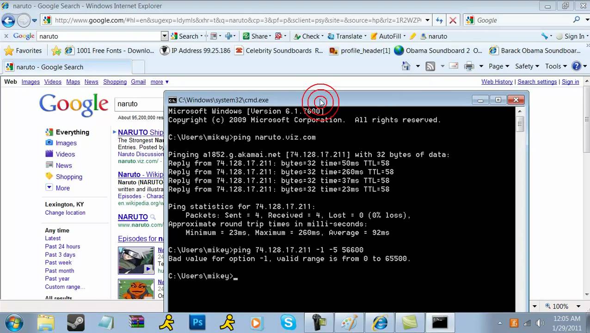The image size is (590, 333).
Task: Open the Recent Pages dropdown next to Forward
Action: pos(34,21)
